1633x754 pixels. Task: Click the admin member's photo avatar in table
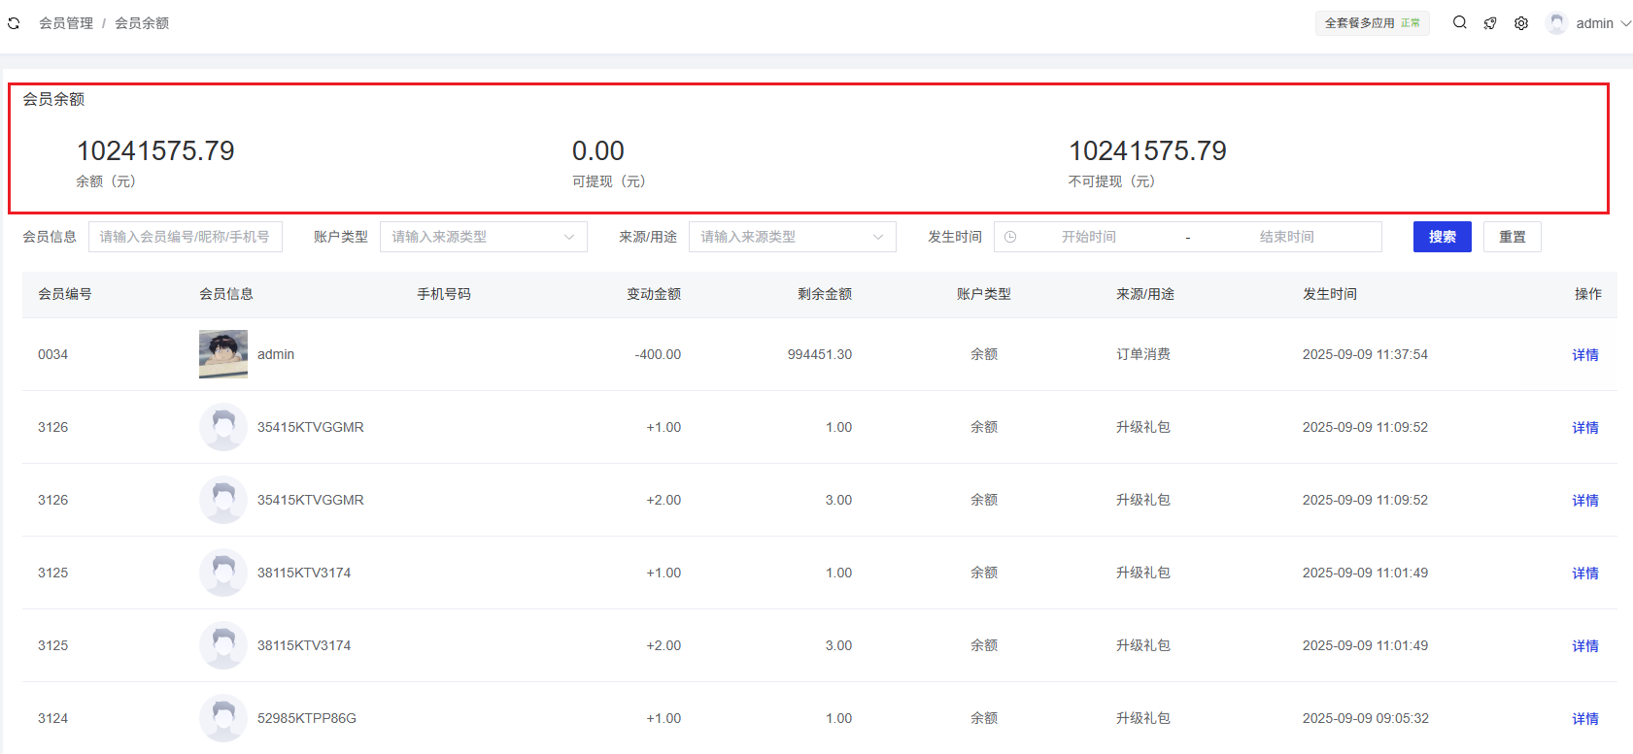tap(223, 354)
